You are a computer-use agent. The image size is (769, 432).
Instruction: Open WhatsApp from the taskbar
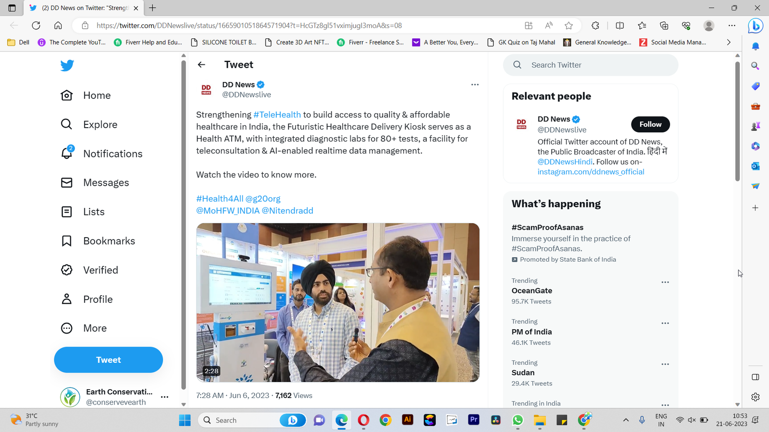(518, 420)
